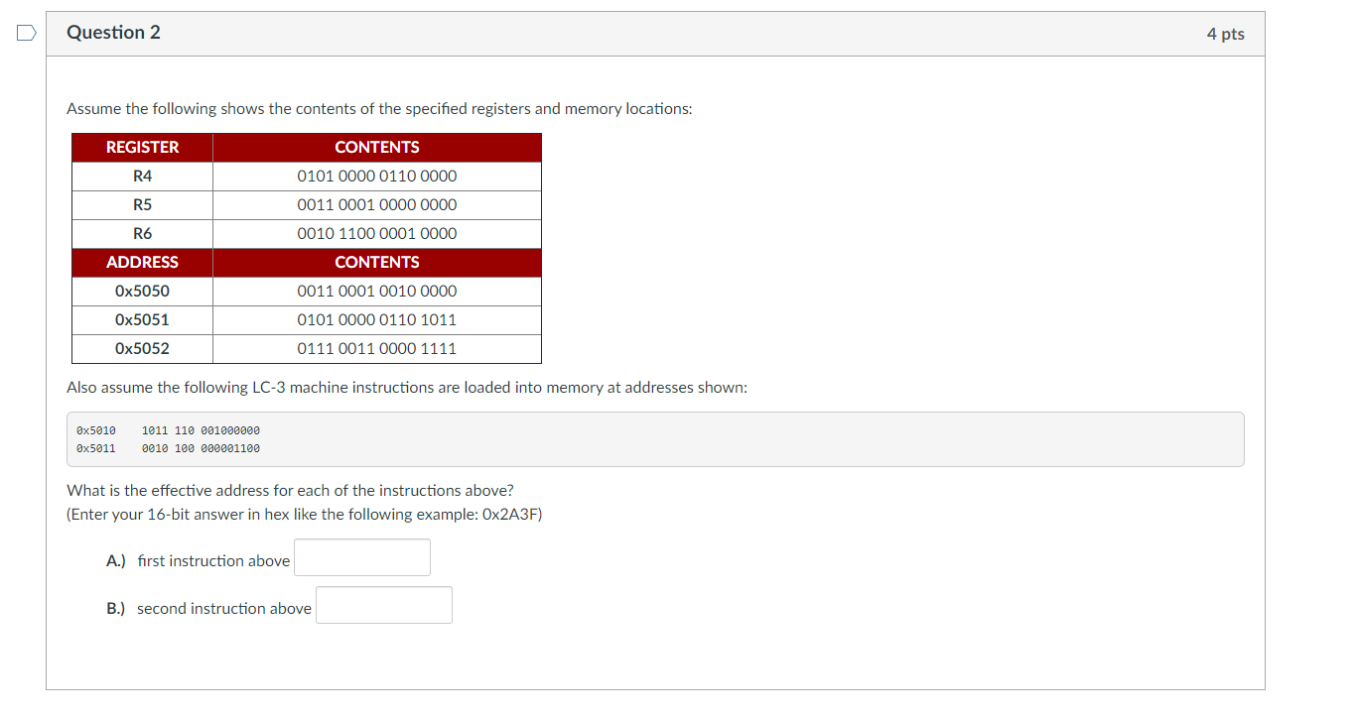Select the CONTENTS header of register table
The height and width of the screenshot is (717, 1356).
[x=376, y=147]
